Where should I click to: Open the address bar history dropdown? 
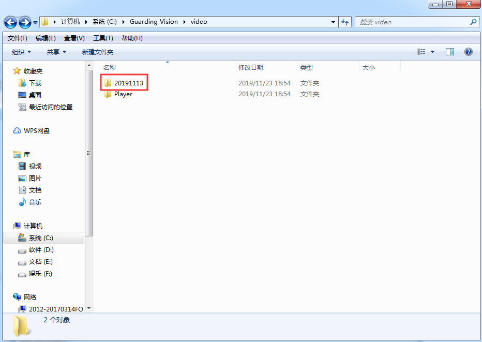click(x=333, y=22)
